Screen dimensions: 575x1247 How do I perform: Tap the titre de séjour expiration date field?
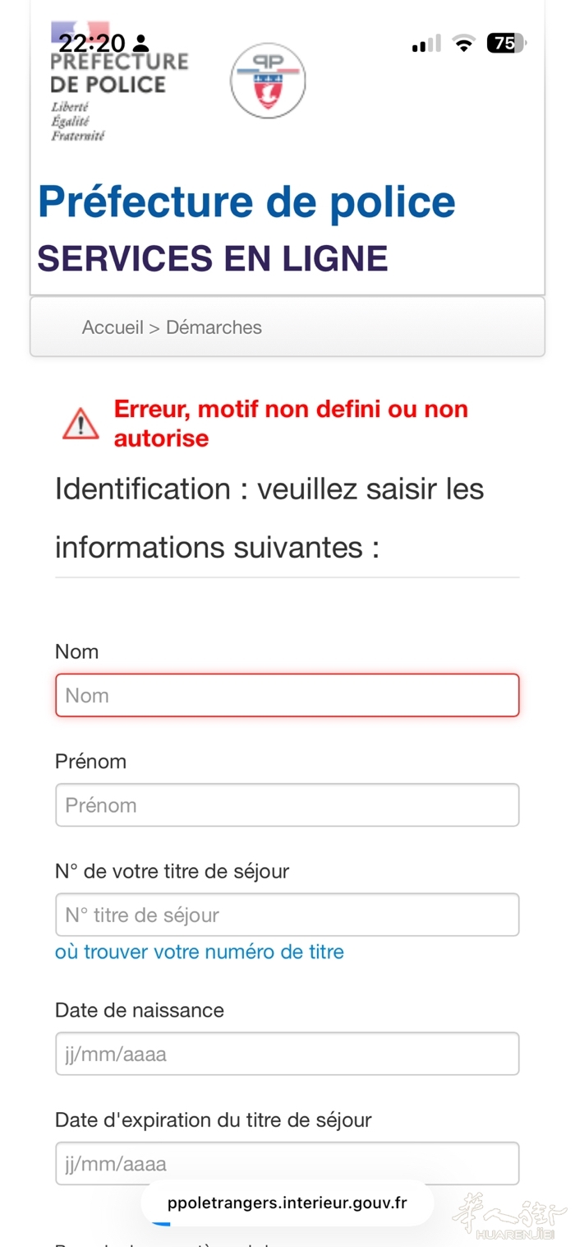click(287, 1163)
